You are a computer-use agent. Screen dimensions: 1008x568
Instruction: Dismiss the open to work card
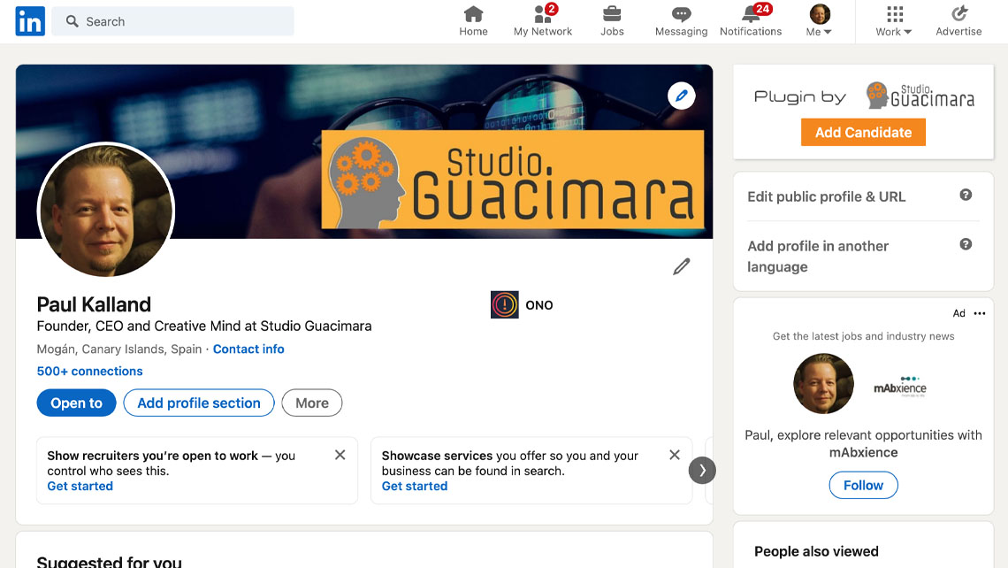[x=340, y=455]
